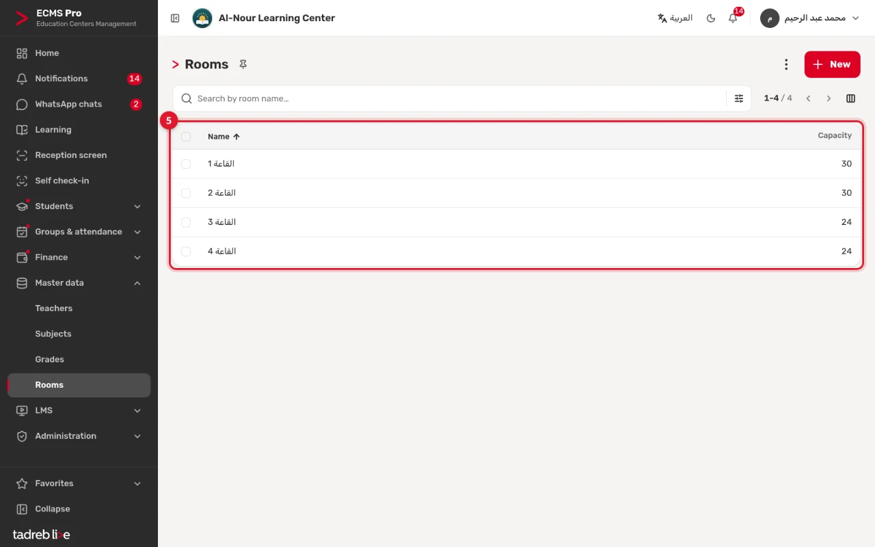Viewport: 875px width, 547px height.
Task: Toggle dark mode moon icon
Action: point(711,18)
